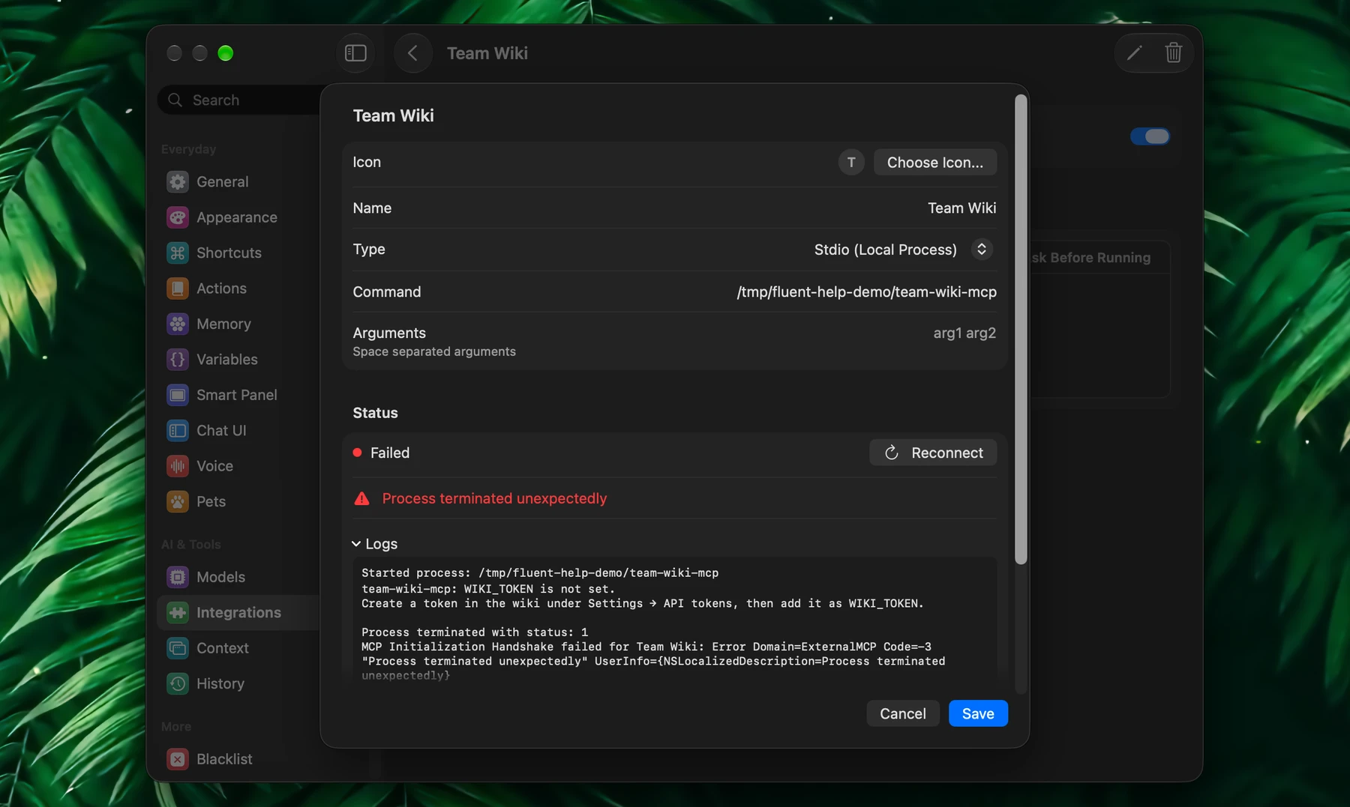
Task: Click the red warning triangle icon
Action: [x=361, y=498]
